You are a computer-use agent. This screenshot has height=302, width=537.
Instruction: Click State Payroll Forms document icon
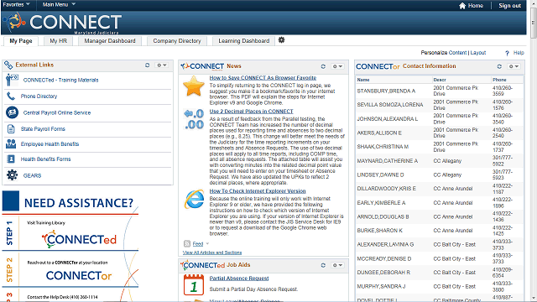[11, 128]
